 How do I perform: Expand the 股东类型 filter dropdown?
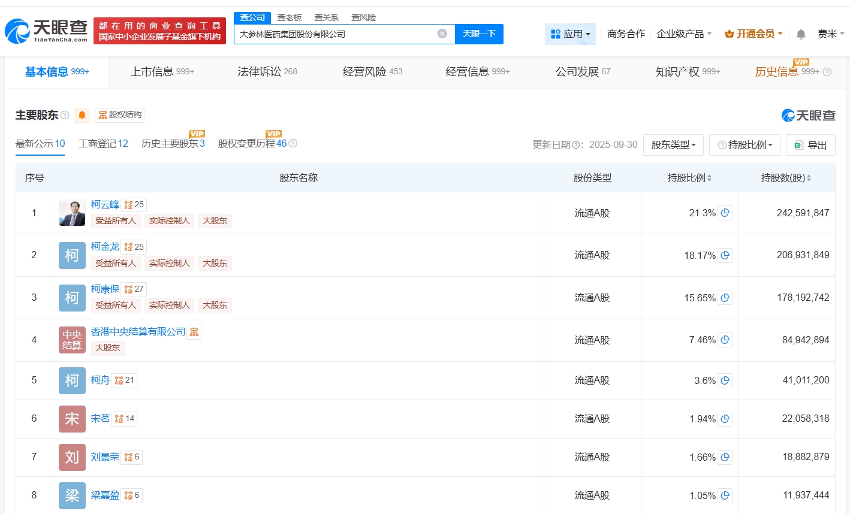tap(673, 145)
